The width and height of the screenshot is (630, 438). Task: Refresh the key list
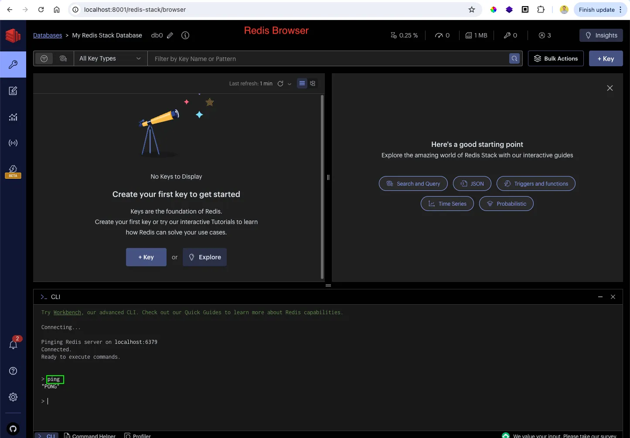click(x=280, y=83)
